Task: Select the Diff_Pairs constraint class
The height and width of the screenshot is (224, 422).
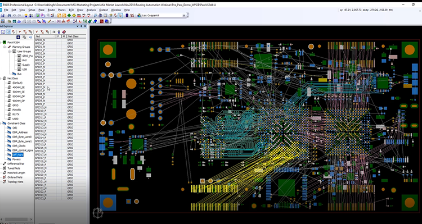Action: (18, 155)
